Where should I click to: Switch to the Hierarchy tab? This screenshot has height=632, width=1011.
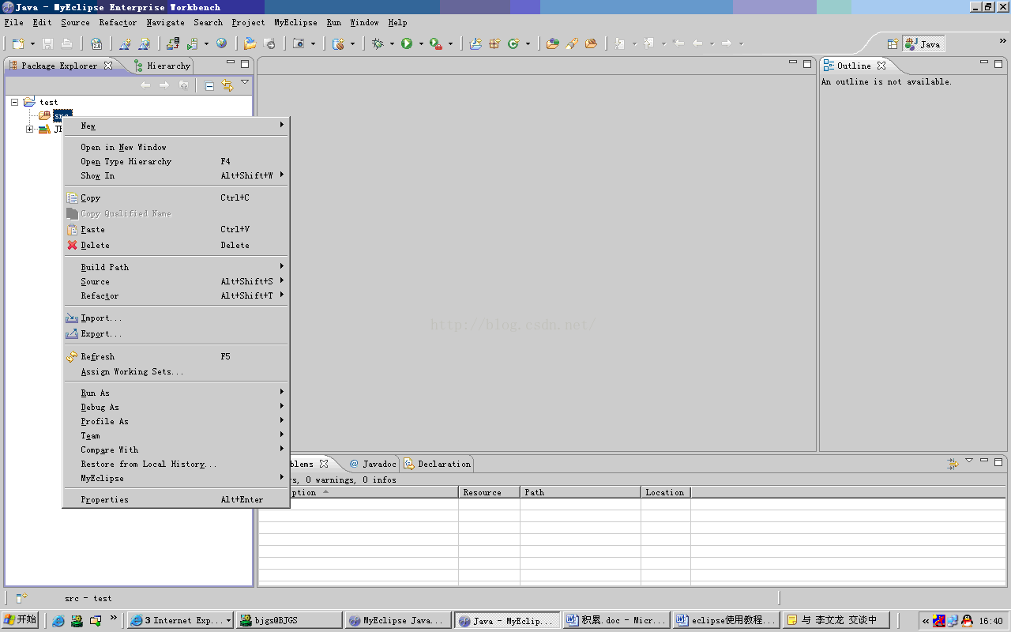click(162, 66)
